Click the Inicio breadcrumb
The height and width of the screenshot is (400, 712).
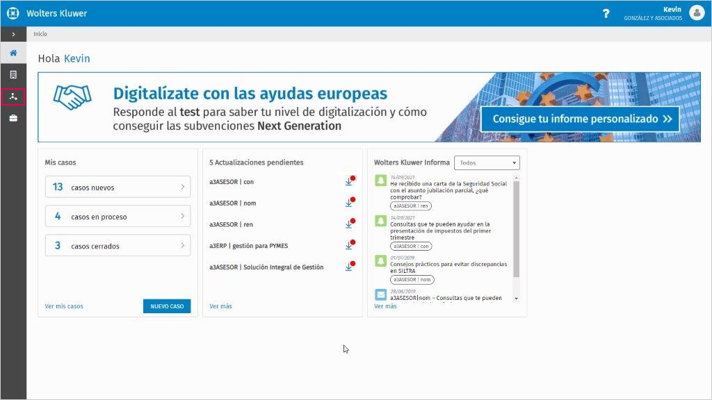click(40, 34)
